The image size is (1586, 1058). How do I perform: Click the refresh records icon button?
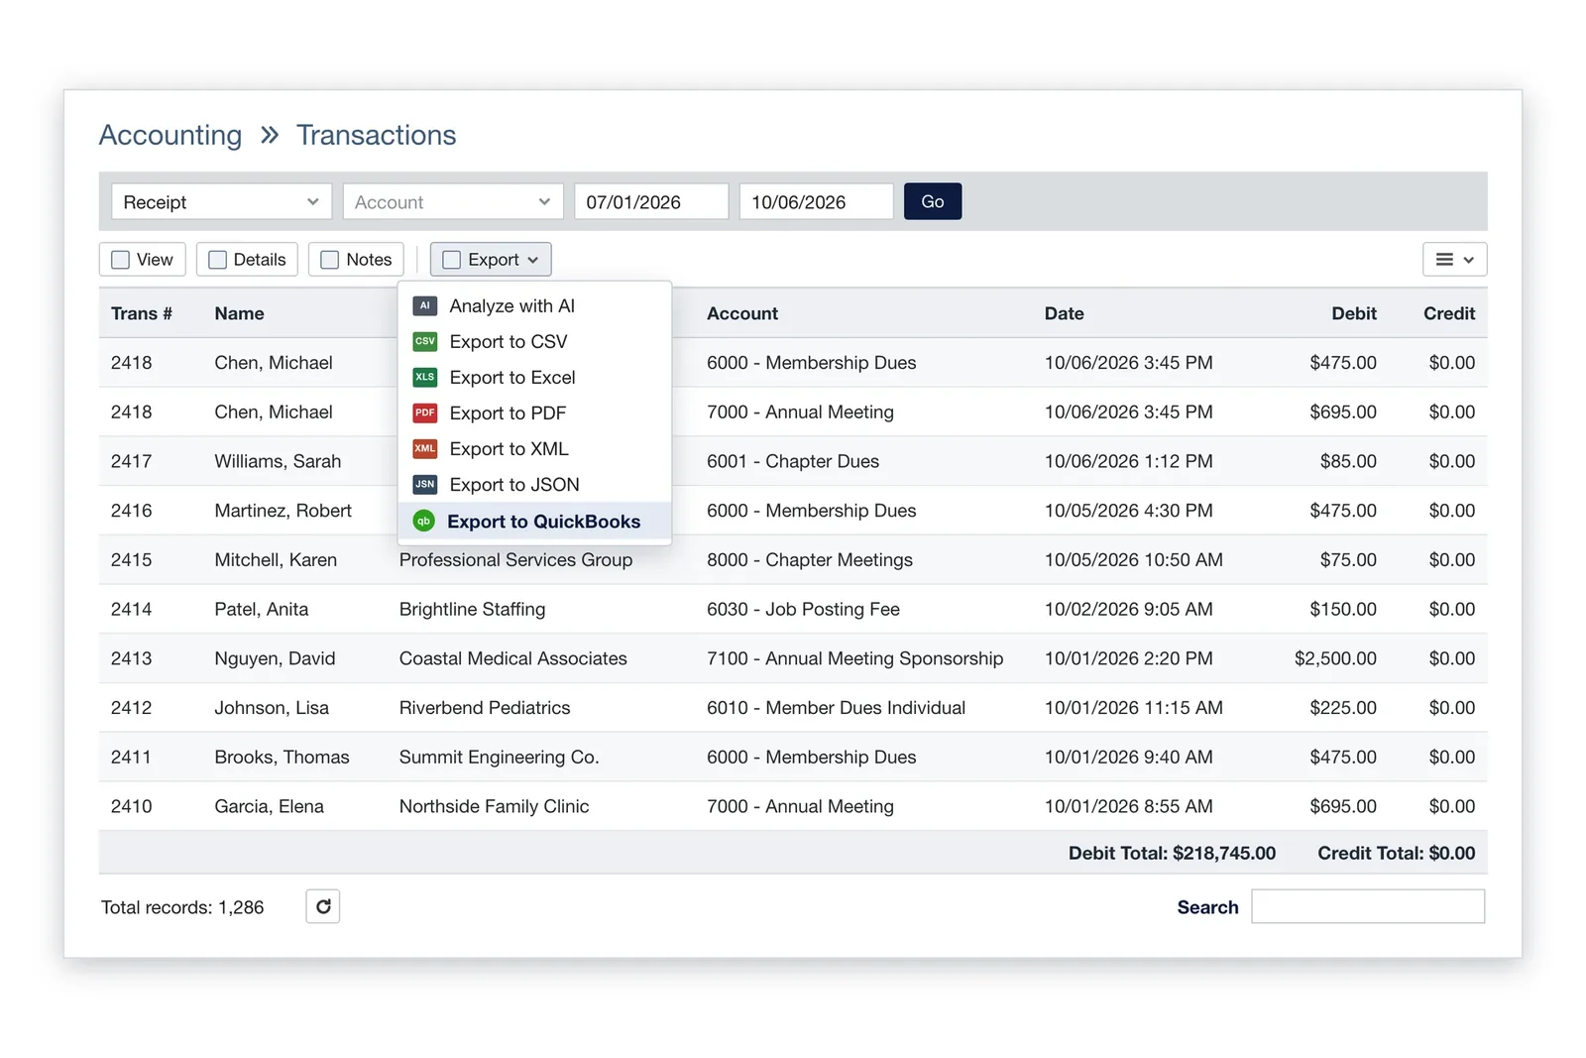[x=323, y=906]
